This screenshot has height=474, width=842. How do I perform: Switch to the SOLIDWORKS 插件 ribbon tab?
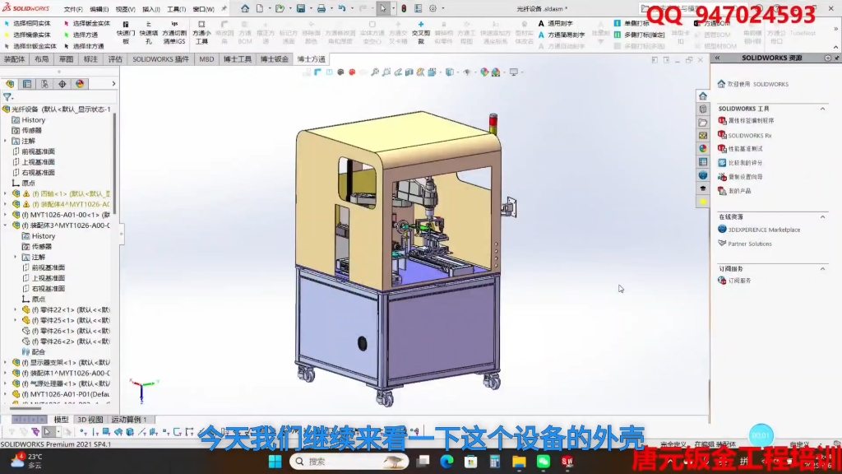(x=161, y=59)
